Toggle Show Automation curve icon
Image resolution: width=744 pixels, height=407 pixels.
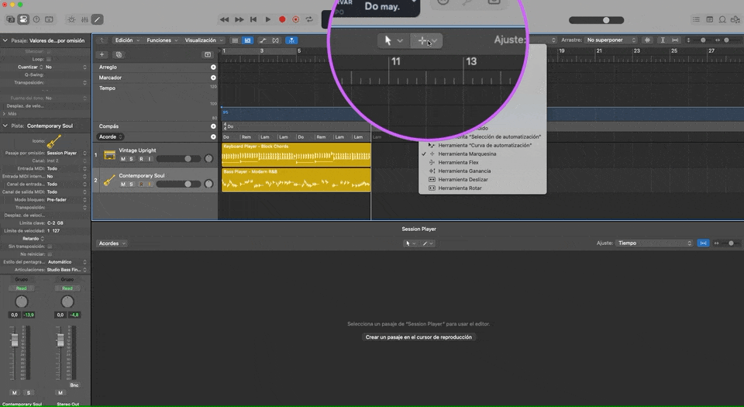(263, 40)
